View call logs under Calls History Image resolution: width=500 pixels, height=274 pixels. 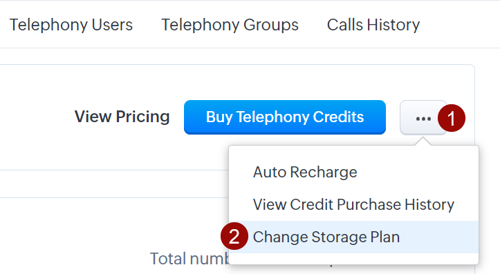(x=373, y=25)
